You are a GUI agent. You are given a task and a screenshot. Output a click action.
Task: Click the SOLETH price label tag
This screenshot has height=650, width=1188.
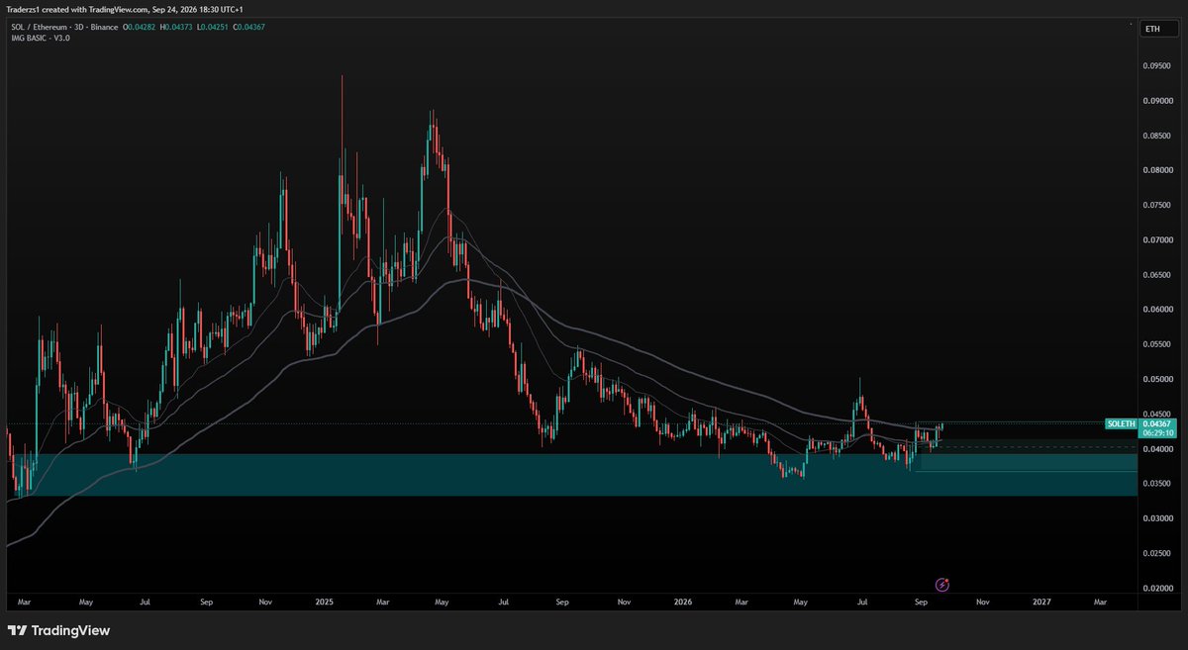(1121, 423)
